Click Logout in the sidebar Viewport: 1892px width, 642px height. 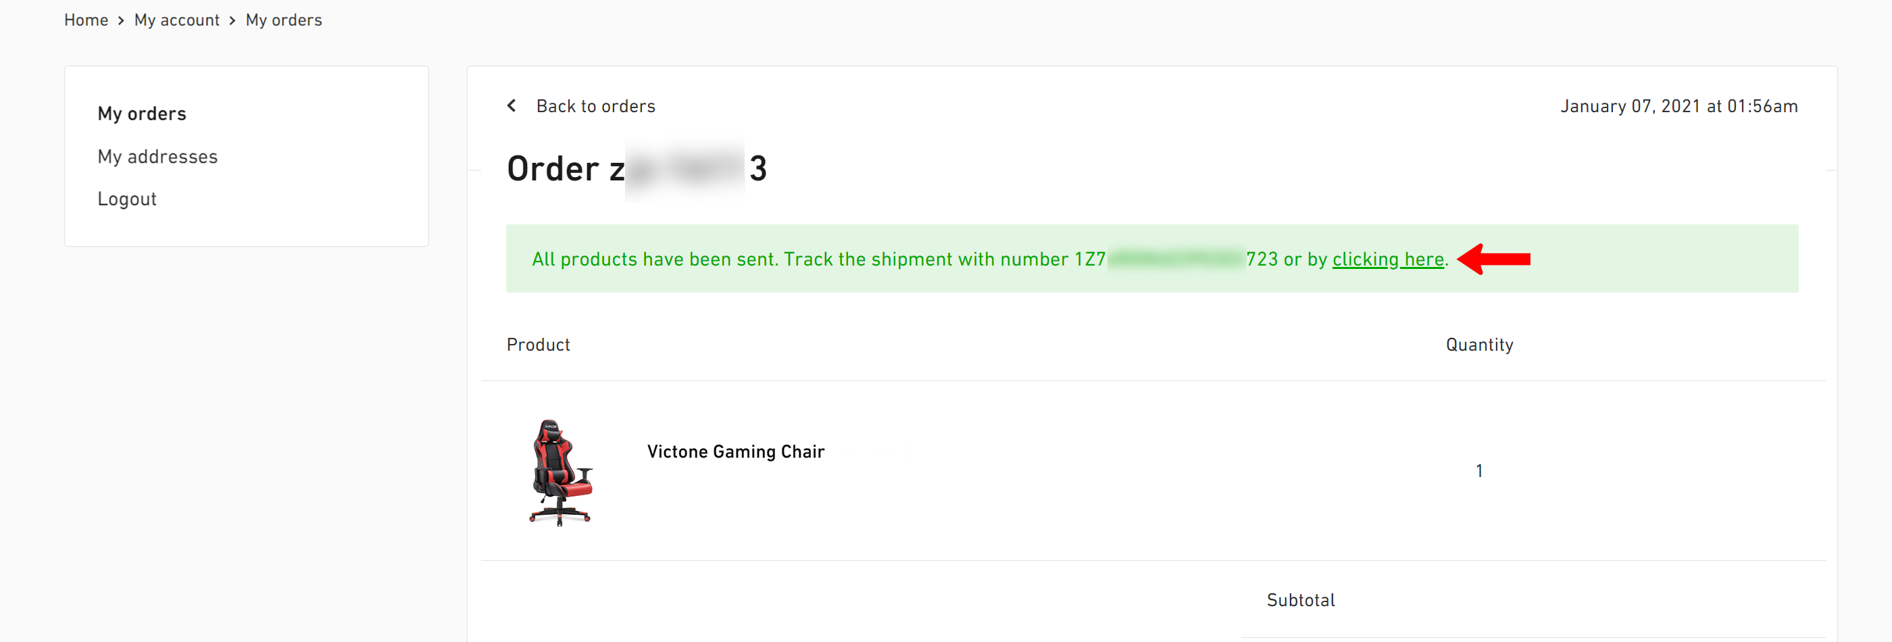(x=127, y=199)
